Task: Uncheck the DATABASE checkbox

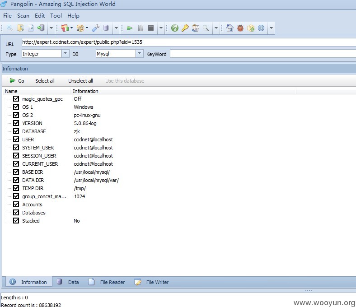Action: click(x=16, y=131)
